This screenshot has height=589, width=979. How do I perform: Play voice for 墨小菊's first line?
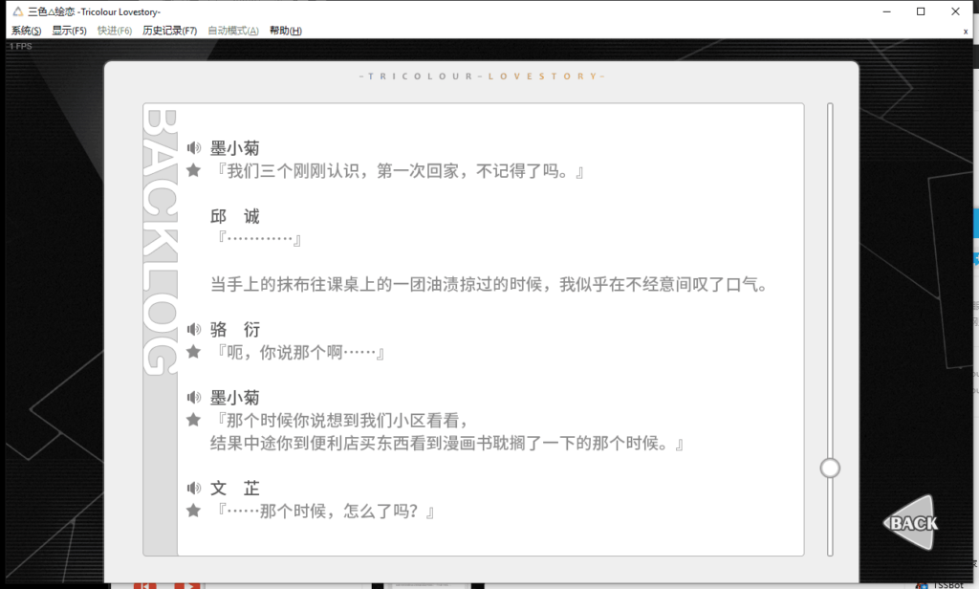point(194,148)
